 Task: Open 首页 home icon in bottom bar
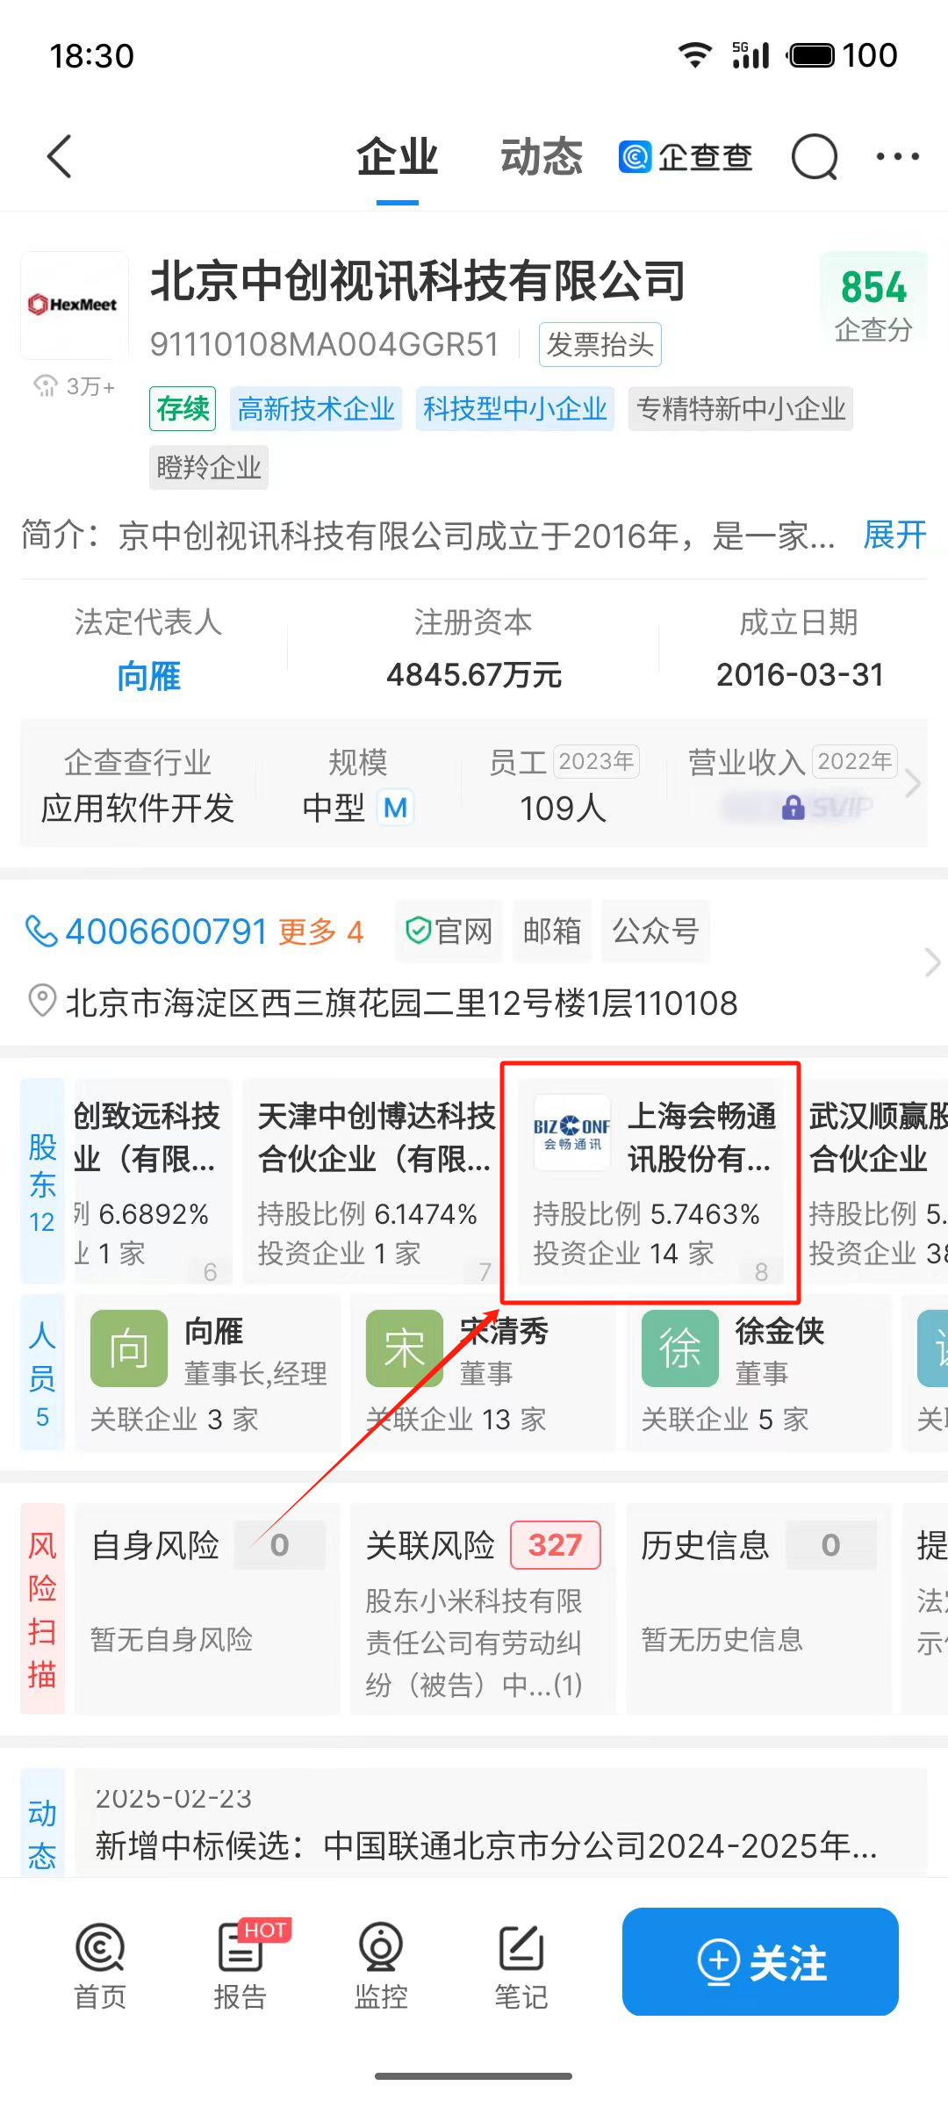pos(100,1965)
